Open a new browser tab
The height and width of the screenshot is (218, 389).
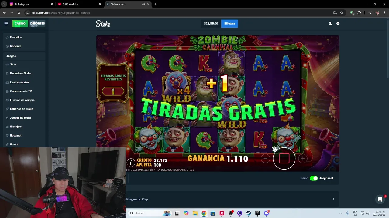click(x=156, y=4)
